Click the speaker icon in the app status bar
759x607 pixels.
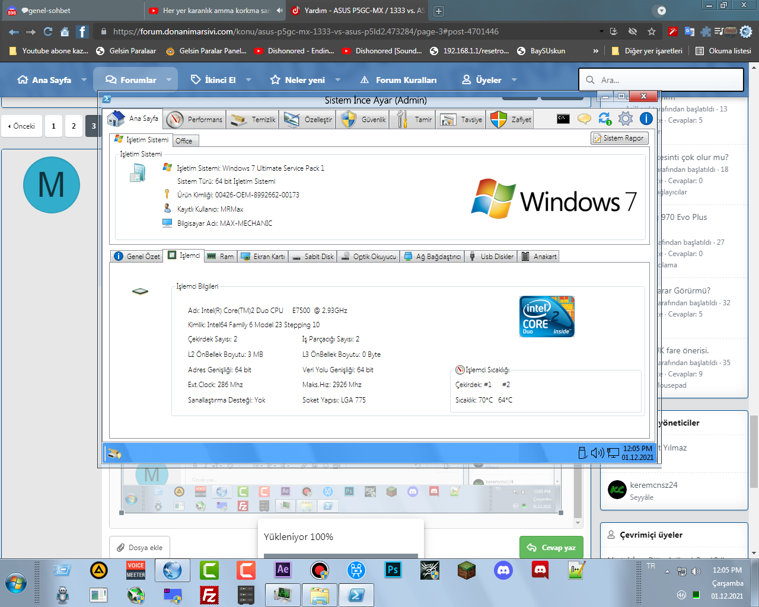[x=597, y=453]
